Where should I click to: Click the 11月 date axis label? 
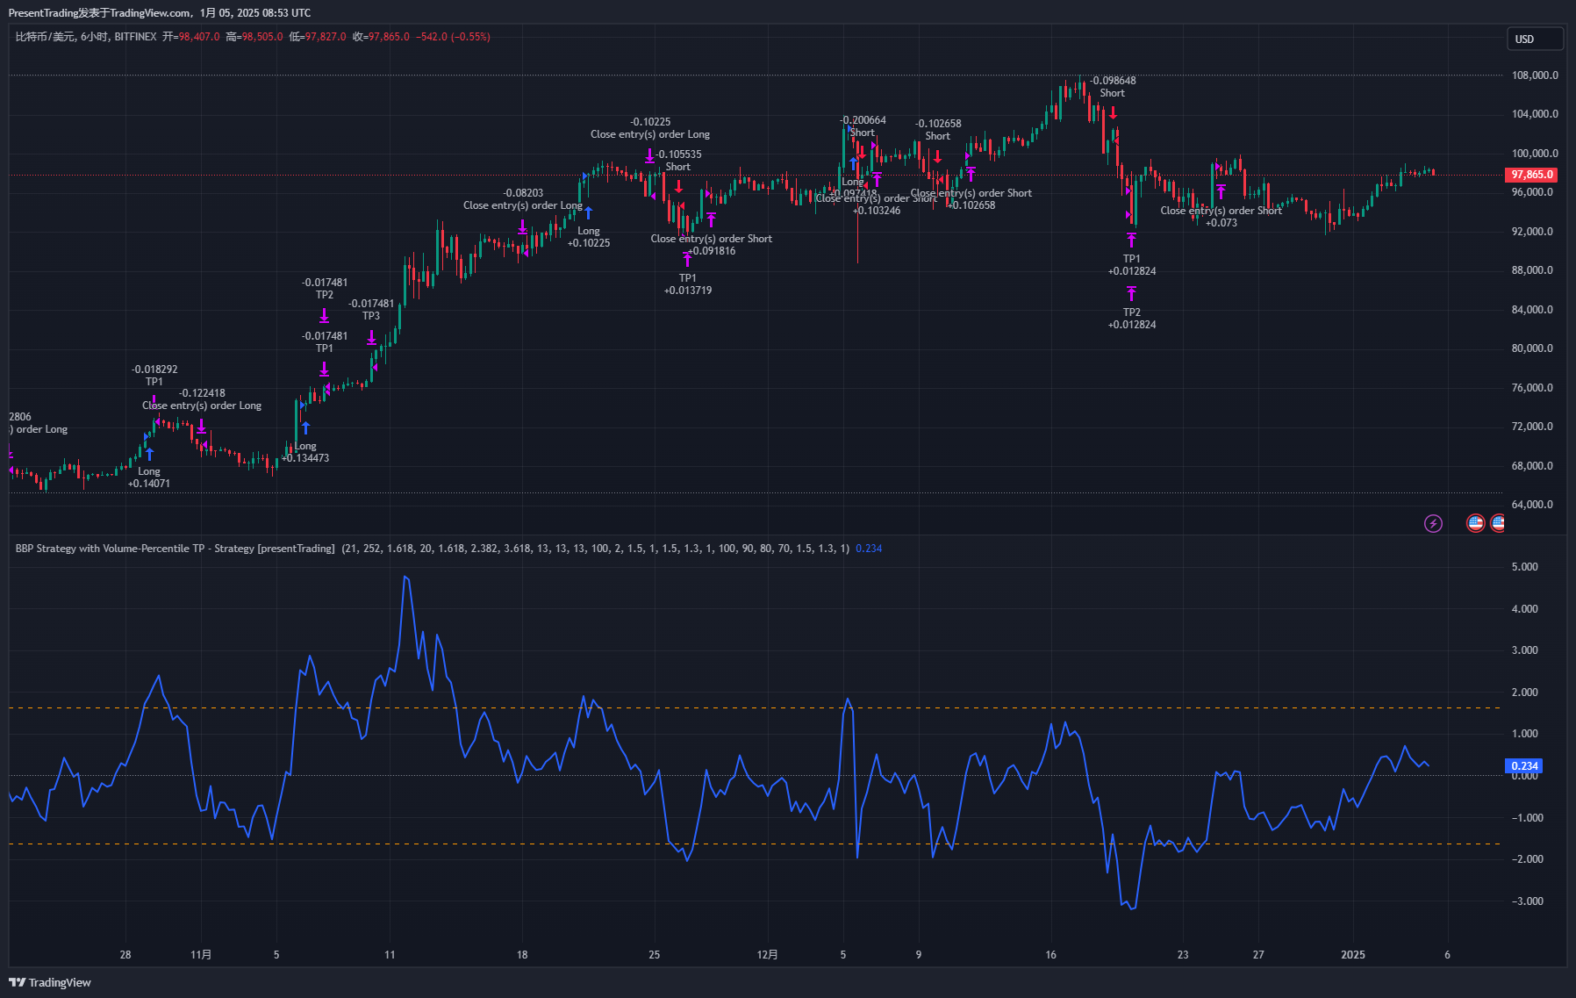pyautogui.click(x=201, y=955)
